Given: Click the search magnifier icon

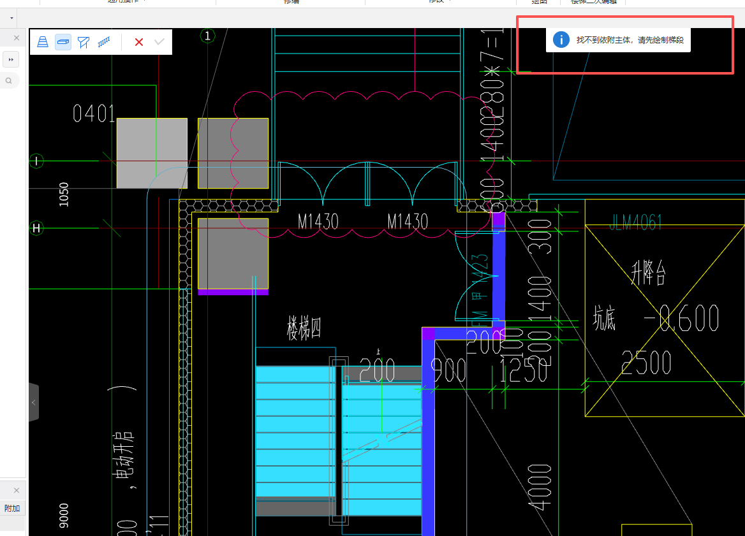Looking at the screenshot, I should point(8,81).
